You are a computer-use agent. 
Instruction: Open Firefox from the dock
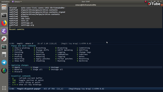(4, 23)
